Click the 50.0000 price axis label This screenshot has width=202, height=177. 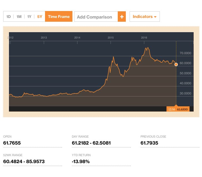[x=185, y=73]
